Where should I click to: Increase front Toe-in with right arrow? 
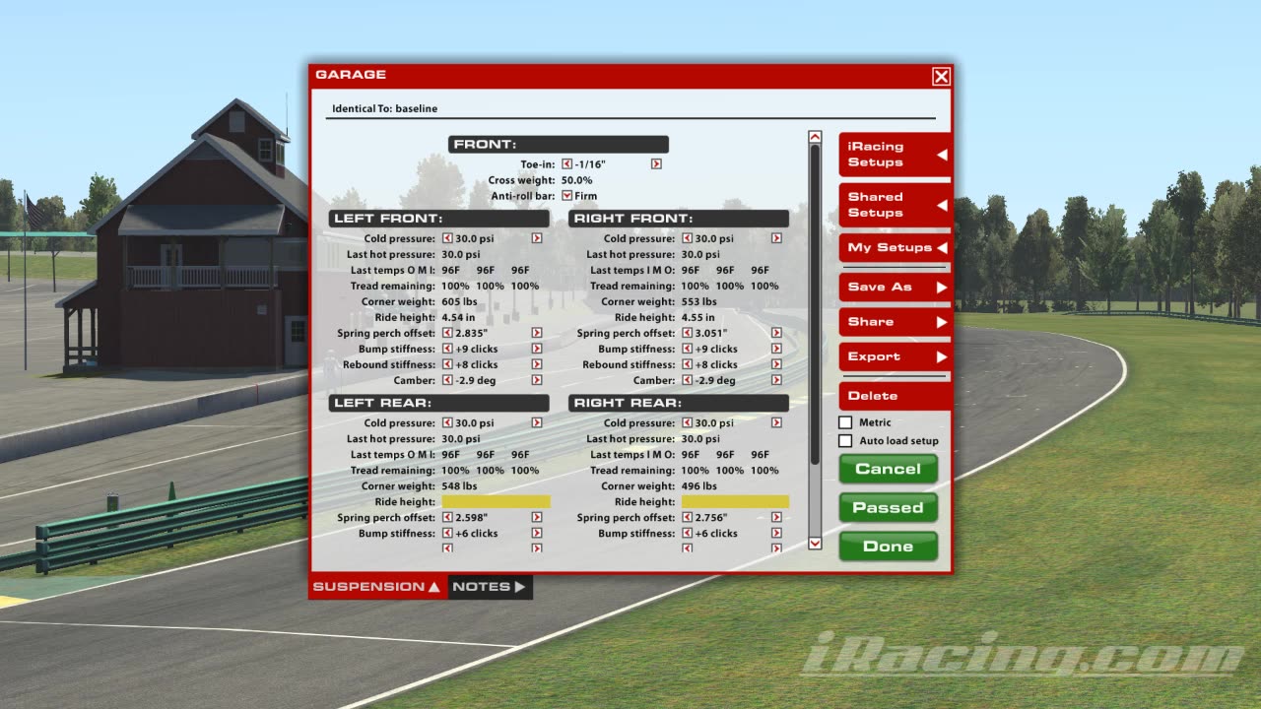656,164
